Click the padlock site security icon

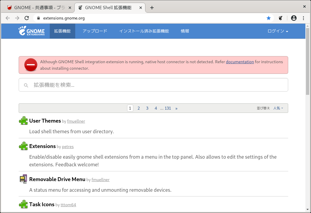tap(39, 18)
